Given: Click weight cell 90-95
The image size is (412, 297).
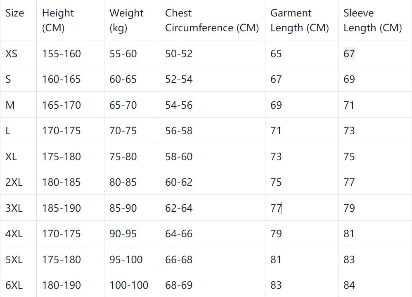Looking at the screenshot, I should click(x=123, y=234).
